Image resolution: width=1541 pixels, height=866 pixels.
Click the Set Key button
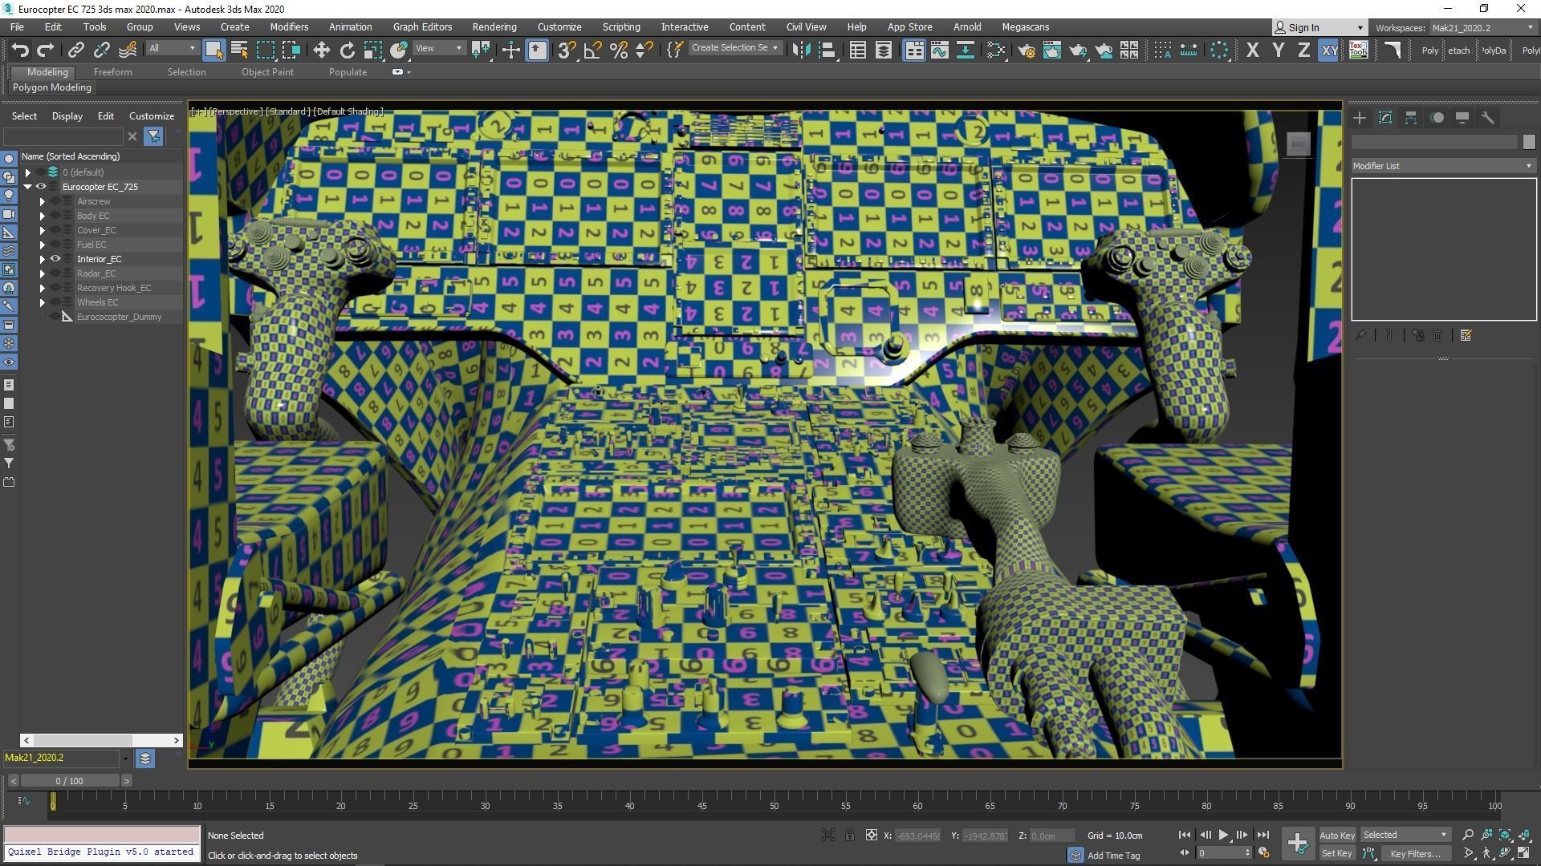(1336, 854)
